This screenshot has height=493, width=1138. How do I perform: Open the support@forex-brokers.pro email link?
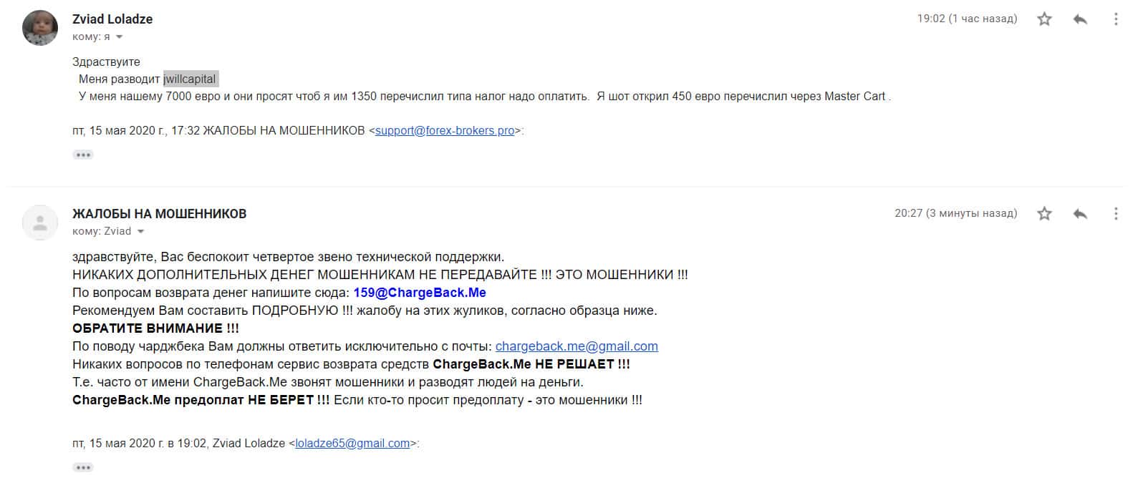(x=445, y=131)
